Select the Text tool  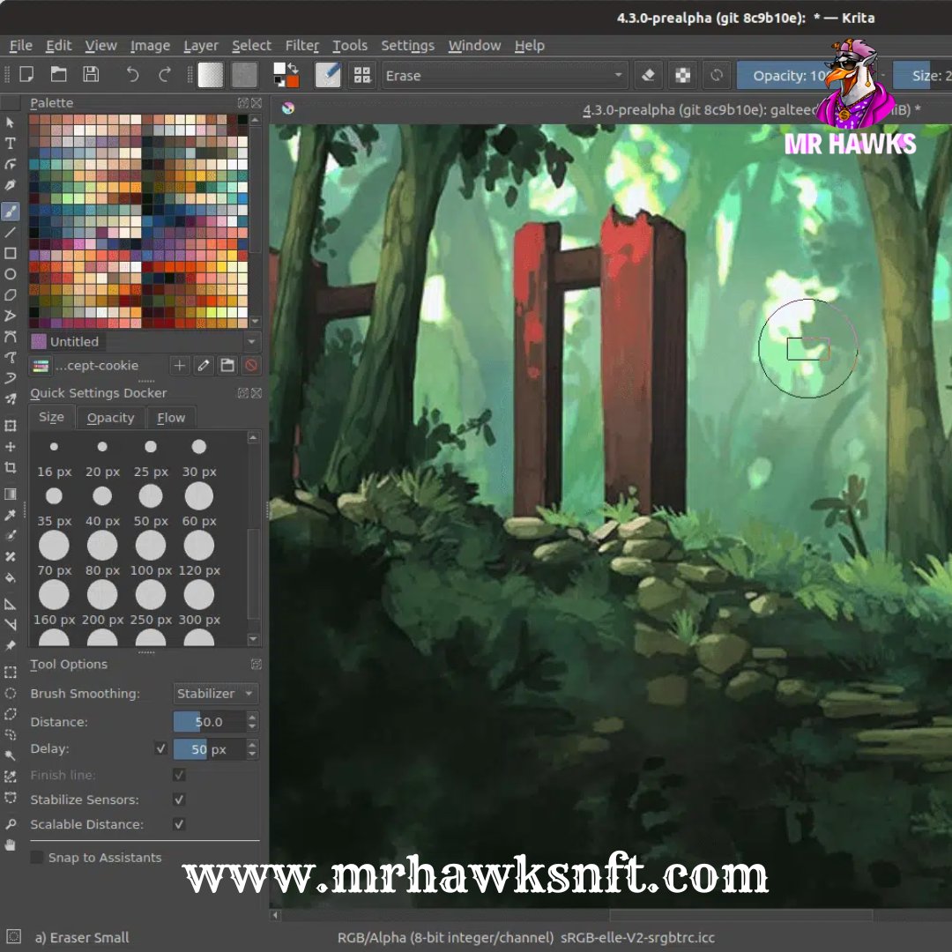pyautogui.click(x=11, y=144)
